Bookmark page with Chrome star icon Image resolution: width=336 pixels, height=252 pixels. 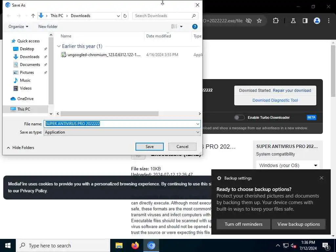[259, 21]
